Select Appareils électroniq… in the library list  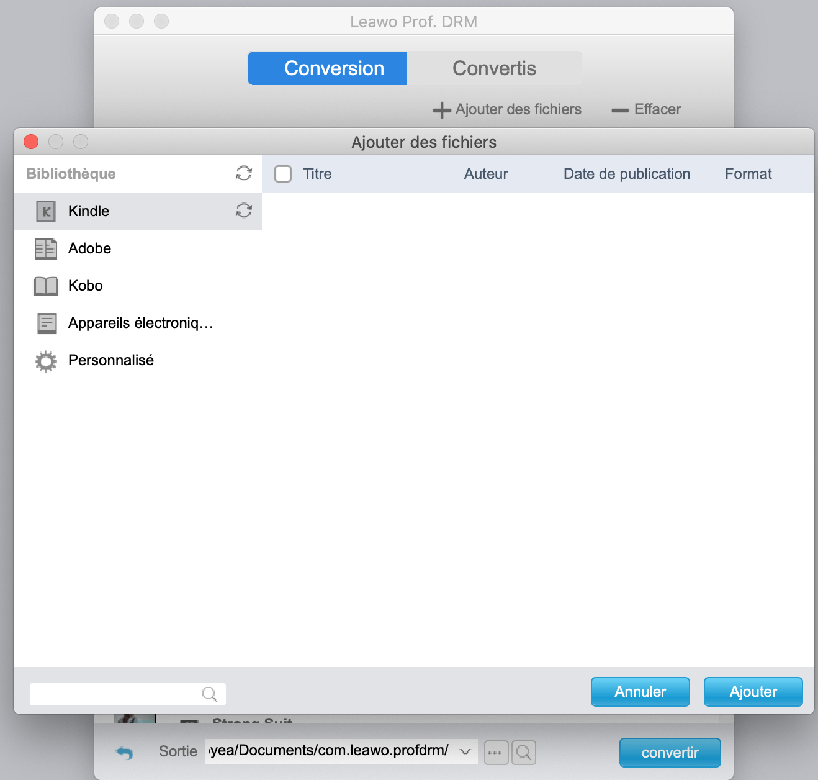[x=138, y=323]
